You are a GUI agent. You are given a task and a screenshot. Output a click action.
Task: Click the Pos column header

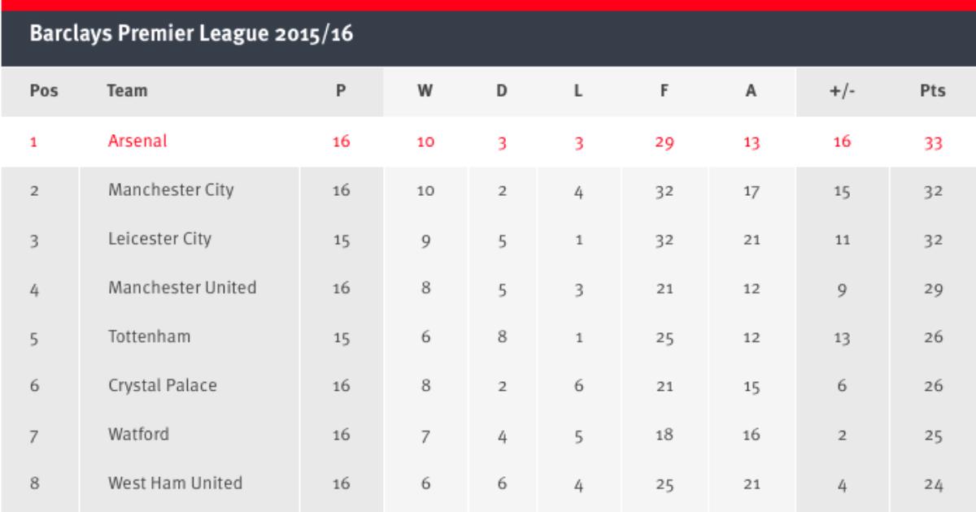pos(44,92)
